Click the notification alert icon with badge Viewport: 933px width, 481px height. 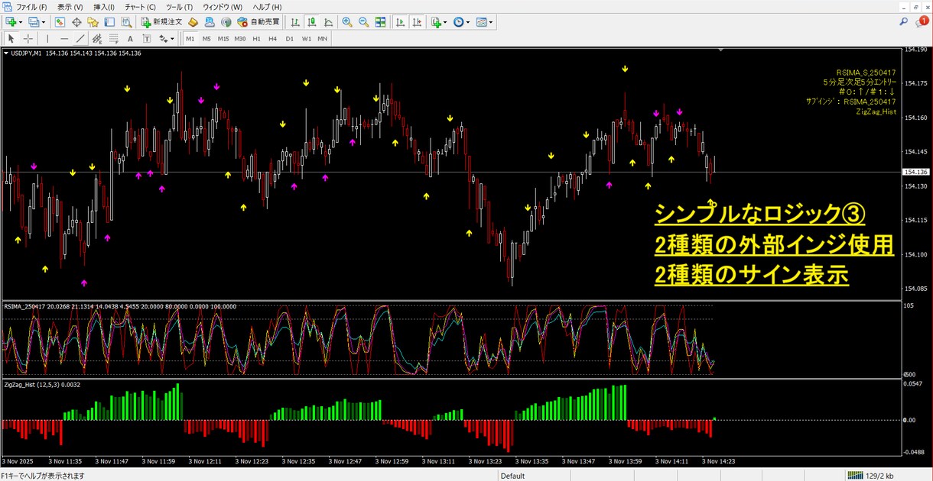[x=922, y=22]
